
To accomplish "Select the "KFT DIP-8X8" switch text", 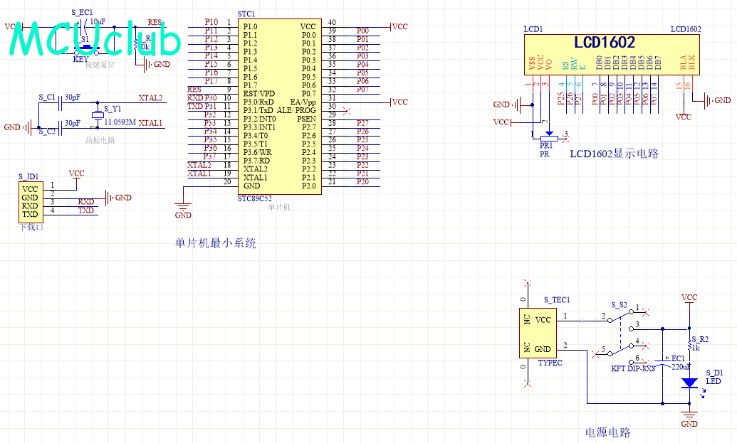I will [632, 368].
